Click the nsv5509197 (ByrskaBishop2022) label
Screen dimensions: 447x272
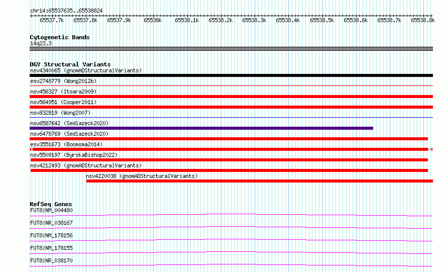pyautogui.click(x=74, y=155)
